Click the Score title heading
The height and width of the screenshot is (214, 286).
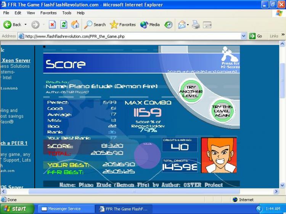66,64
